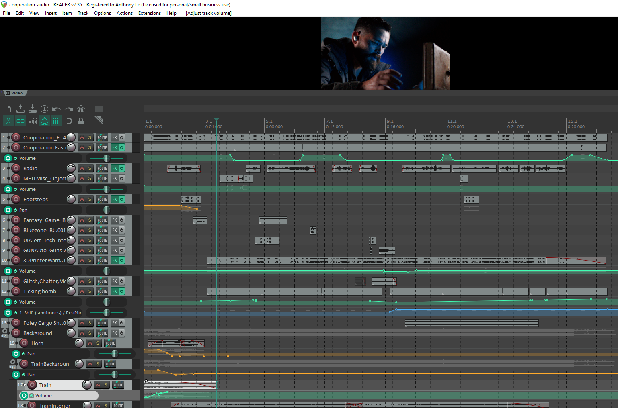Collapse the TrainBackground folder track

(13, 362)
